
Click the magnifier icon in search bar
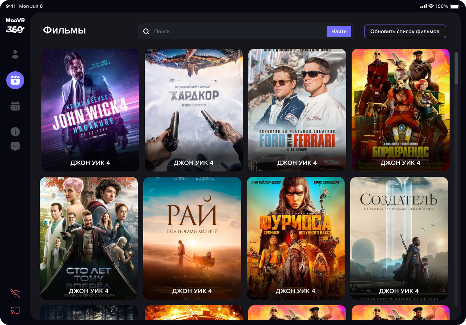[x=146, y=32]
